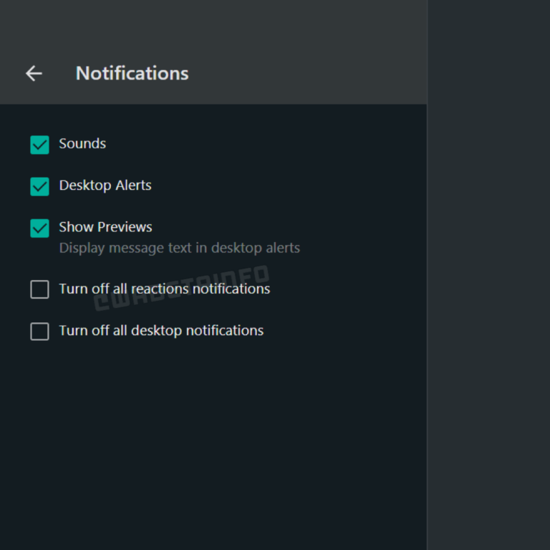This screenshot has width=550, height=550.
Task: Disable the Sounds checkbox
Action: (39, 145)
